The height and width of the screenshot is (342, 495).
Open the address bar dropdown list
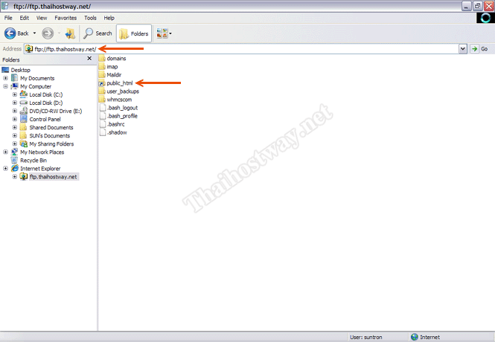(x=463, y=49)
